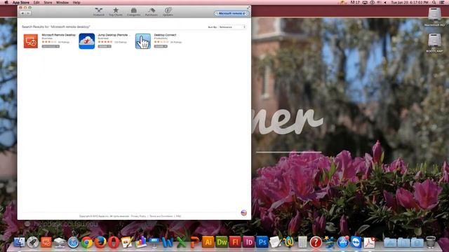Image resolution: width=449 pixels, height=252 pixels.
Task: Click the download button under Microsoft Remote Desktop
Action: (51, 46)
